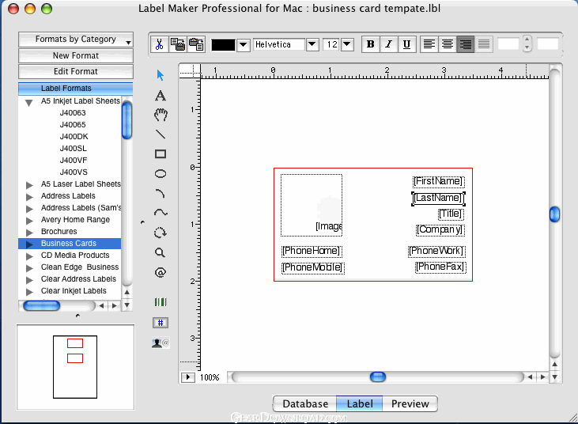Select the Rotate tool
This screenshot has width=578, height=424.
[161, 233]
